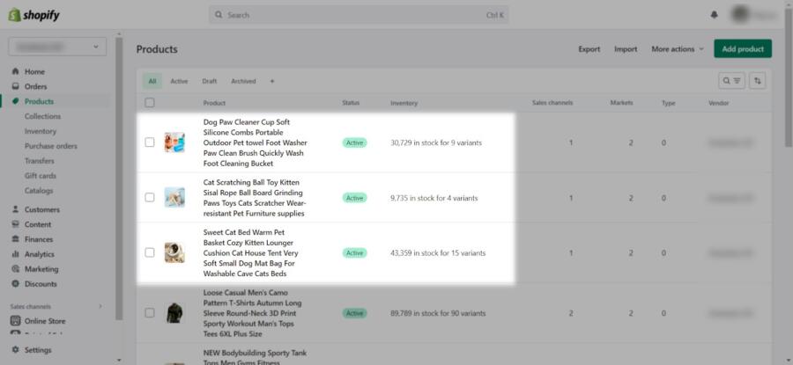The height and width of the screenshot is (365, 793).
Task: Click the Search input field
Action: pos(359,15)
